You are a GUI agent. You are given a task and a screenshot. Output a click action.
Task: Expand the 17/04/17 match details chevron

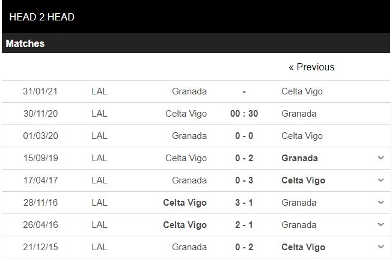[381, 180]
